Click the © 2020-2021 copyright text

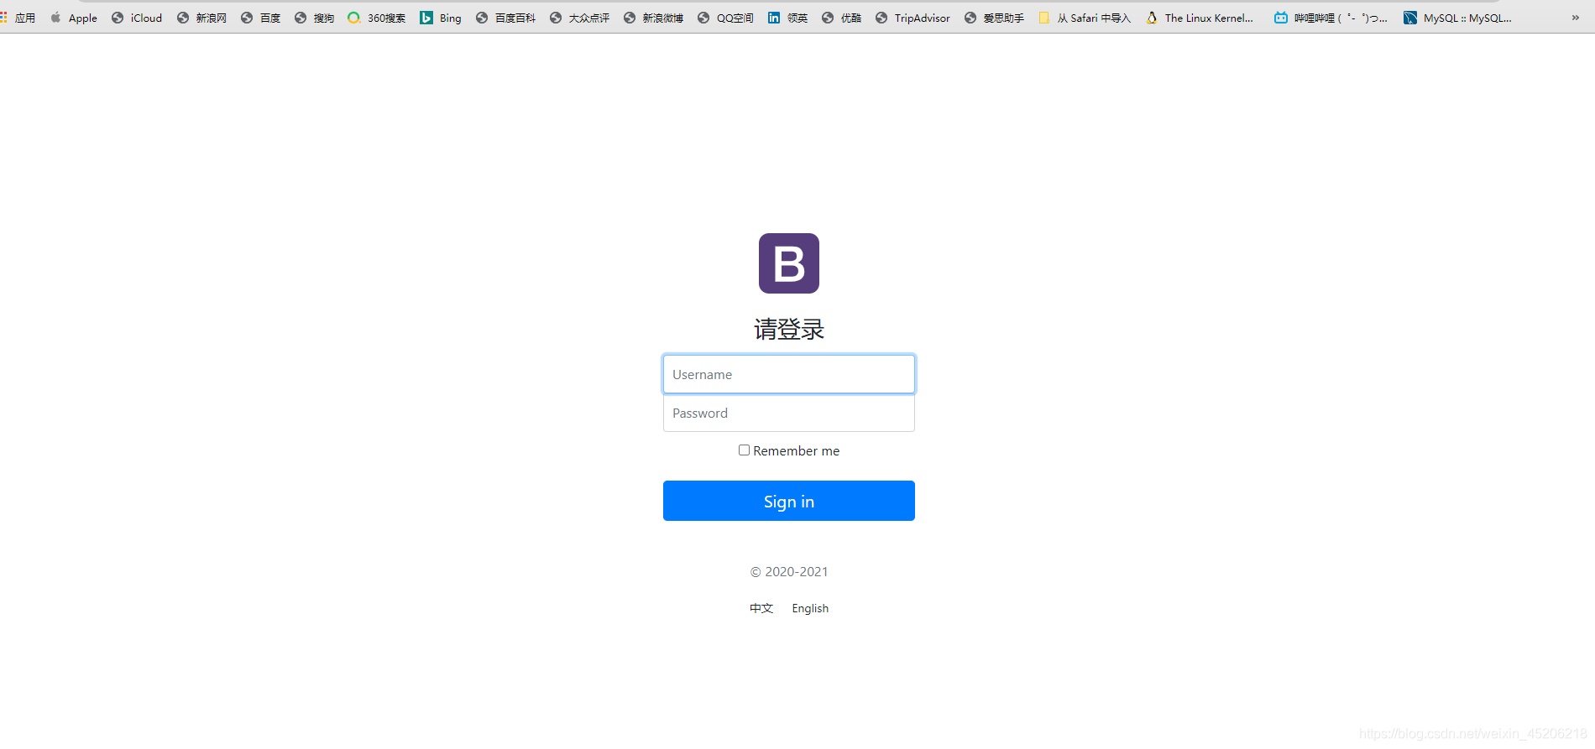[789, 571]
